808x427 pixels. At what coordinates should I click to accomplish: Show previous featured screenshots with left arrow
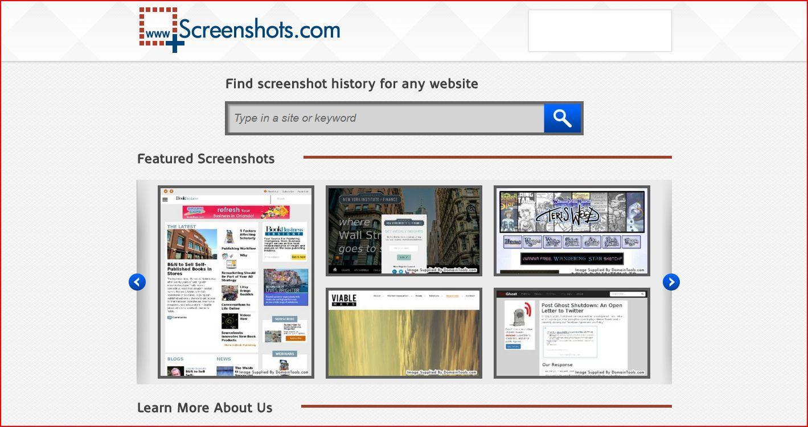click(137, 282)
